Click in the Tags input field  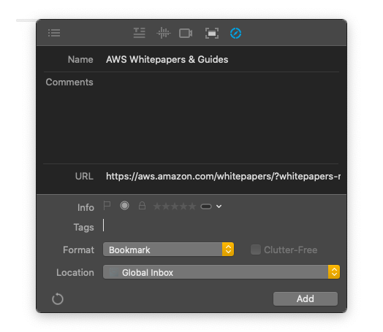pyautogui.click(x=221, y=225)
